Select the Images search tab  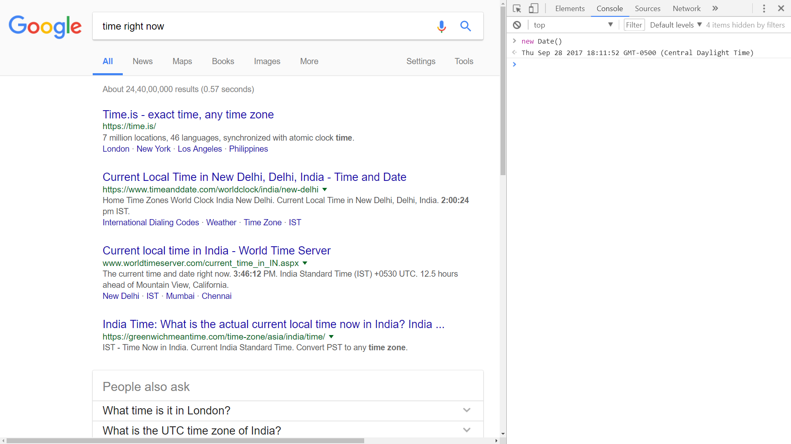267,61
